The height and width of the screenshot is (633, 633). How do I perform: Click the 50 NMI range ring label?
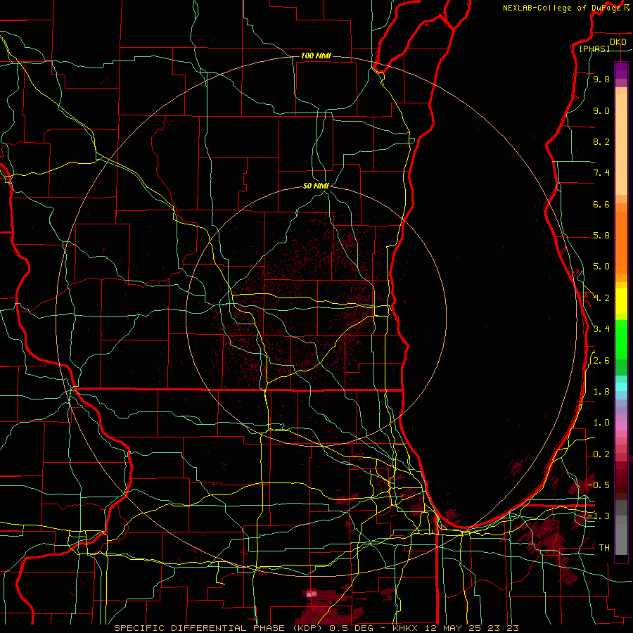coord(316,186)
